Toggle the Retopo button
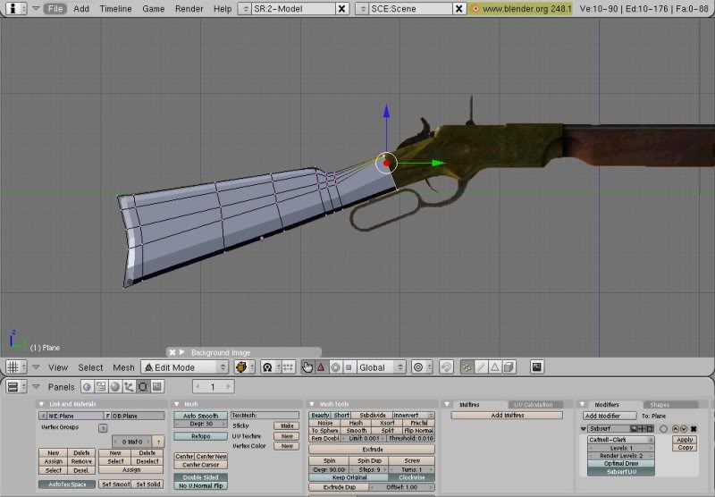Viewport: 715px width, 497px height. coord(200,436)
